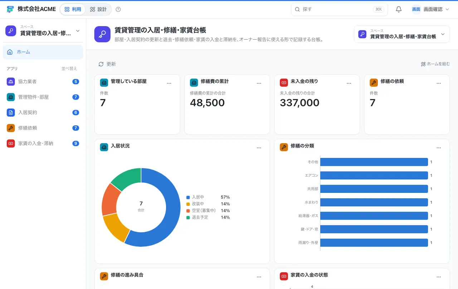Viewport: 458px width, 289px height.
Task: Click the 更新 refresh button
Action: [x=107, y=64]
